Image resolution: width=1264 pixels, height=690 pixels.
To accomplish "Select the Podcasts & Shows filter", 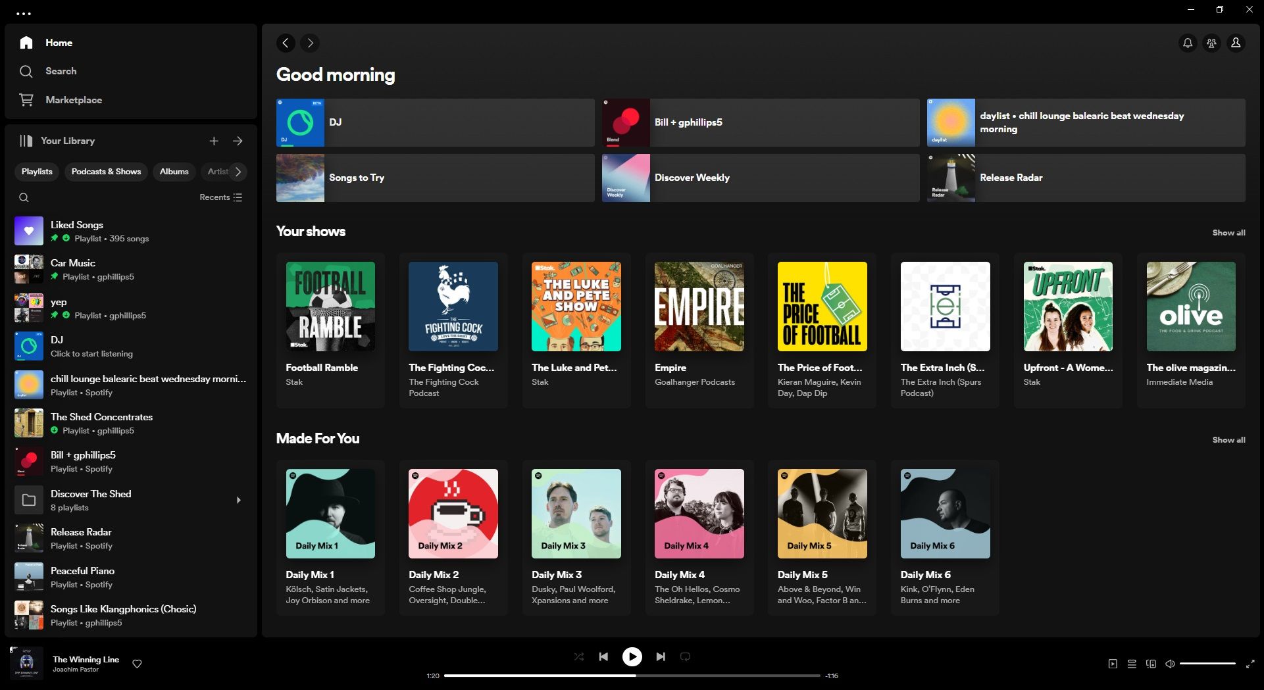I will click(x=106, y=172).
